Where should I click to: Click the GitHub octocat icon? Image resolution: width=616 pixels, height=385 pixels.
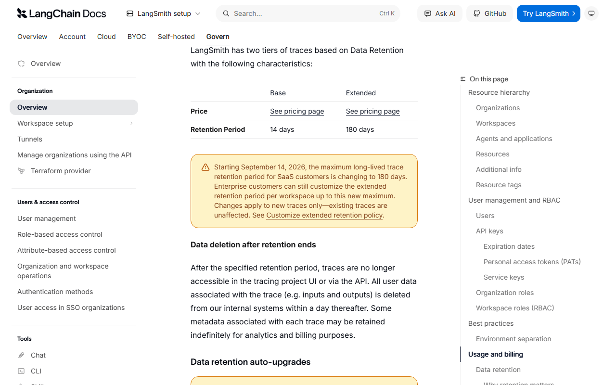[x=477, y=13]
